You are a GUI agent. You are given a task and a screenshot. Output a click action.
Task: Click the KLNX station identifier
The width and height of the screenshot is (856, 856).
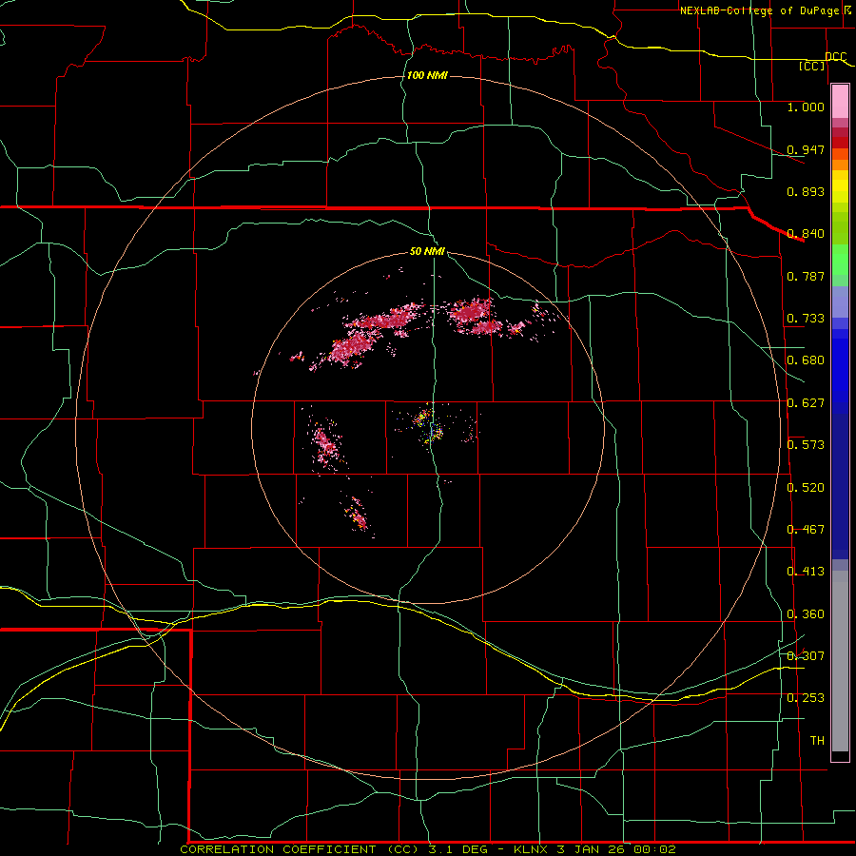(x=531, y=849)
